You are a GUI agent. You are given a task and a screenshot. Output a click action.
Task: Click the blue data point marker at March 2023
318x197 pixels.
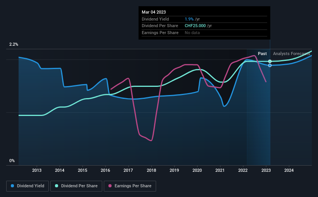(x=270, y=66)
